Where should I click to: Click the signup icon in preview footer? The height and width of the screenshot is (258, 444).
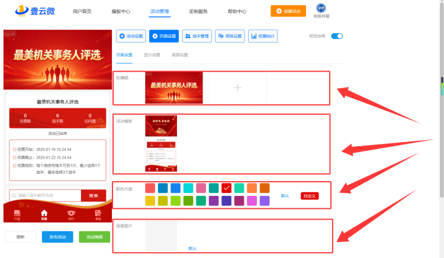98,213
